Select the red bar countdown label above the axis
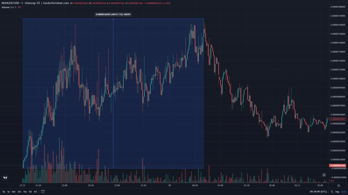The image size is (348, 195). point(332,181)
